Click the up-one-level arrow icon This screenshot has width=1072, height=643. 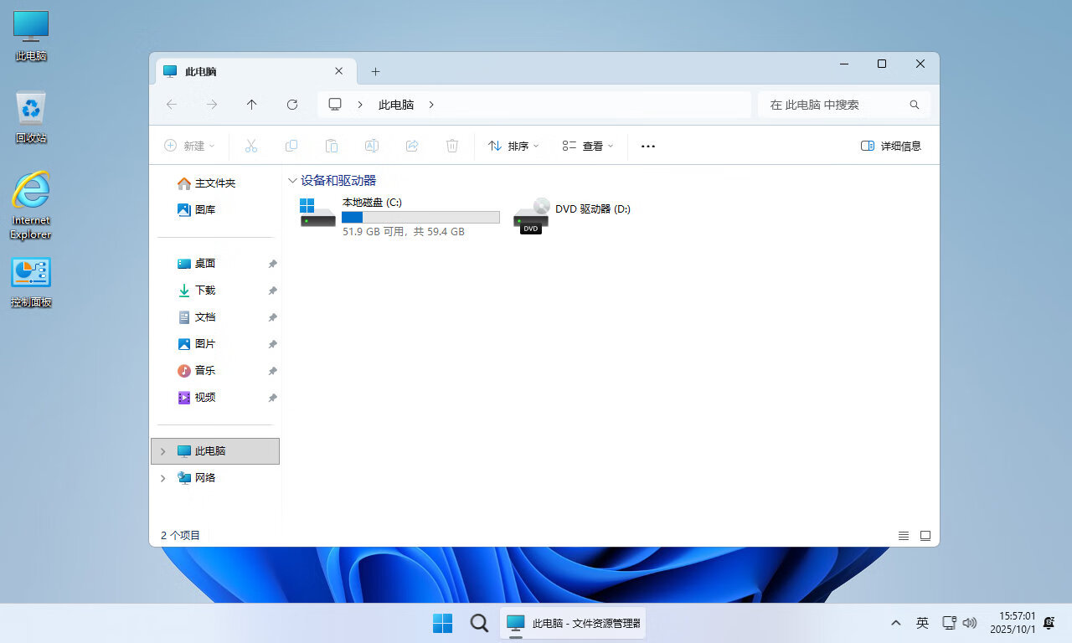(252, 104)
